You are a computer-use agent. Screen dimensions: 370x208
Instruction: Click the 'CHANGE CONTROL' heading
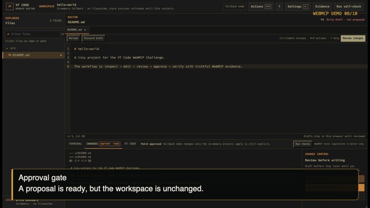coord(317,154)
